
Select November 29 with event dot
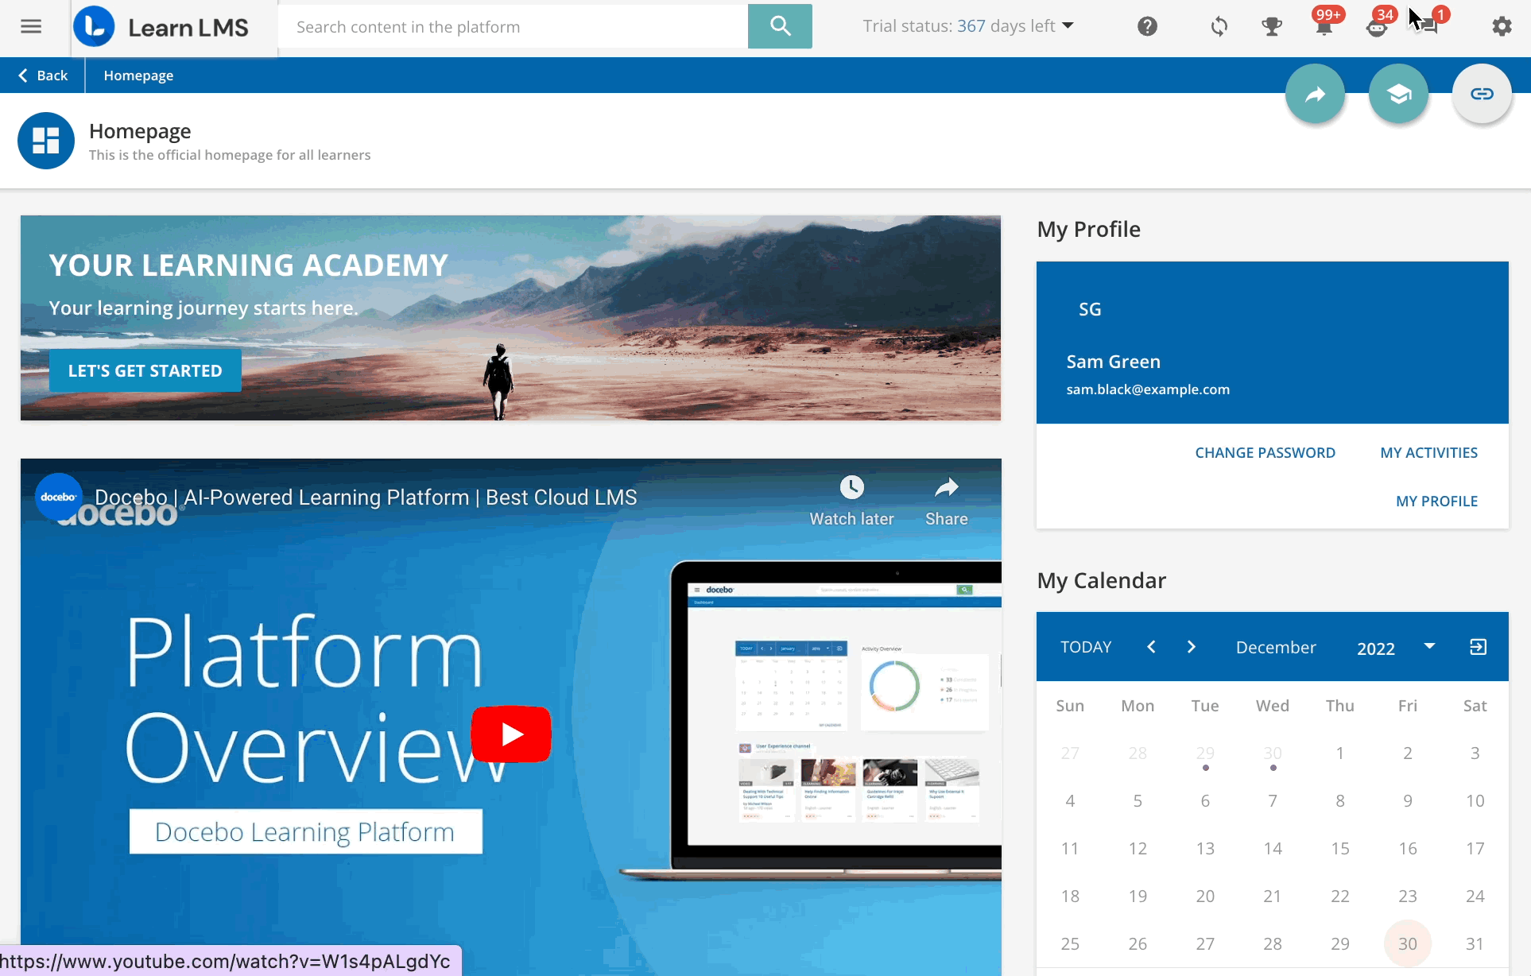(1205, 755)
